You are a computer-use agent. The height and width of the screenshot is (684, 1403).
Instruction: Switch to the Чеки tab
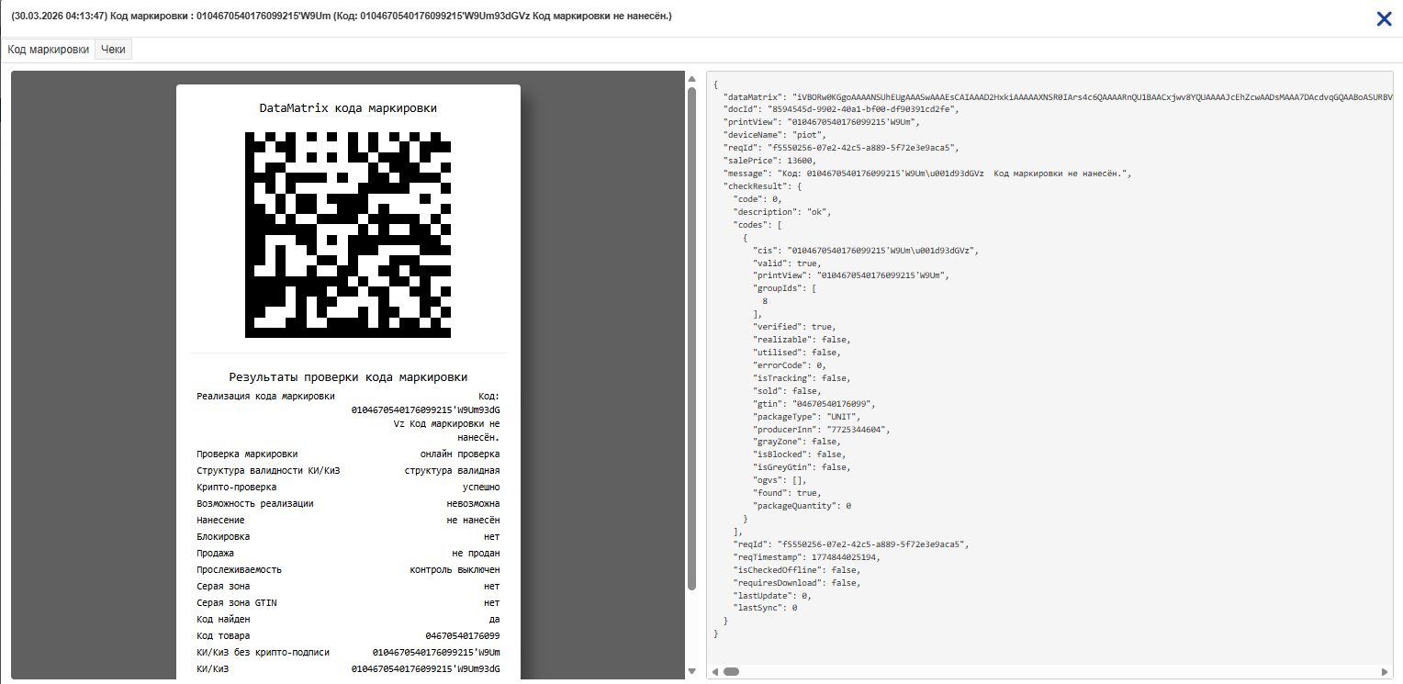pos(114,50)
